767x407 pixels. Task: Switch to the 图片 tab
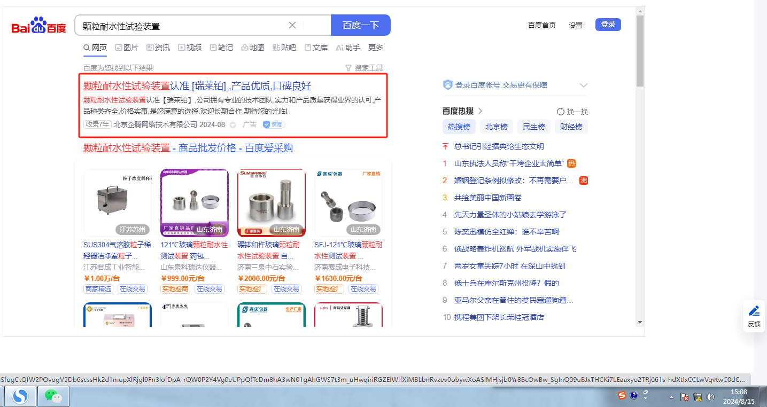tap(127, 48)
